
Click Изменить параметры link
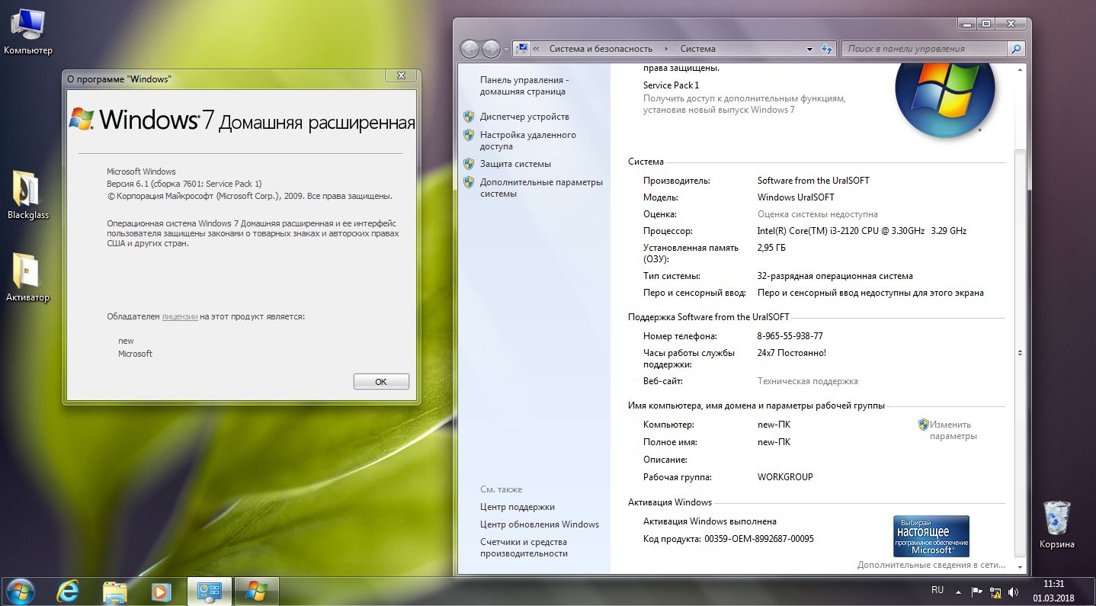[x=953, y=431]
